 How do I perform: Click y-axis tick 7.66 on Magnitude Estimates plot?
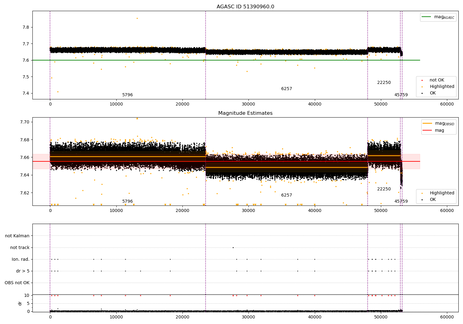tap(25, 158)
